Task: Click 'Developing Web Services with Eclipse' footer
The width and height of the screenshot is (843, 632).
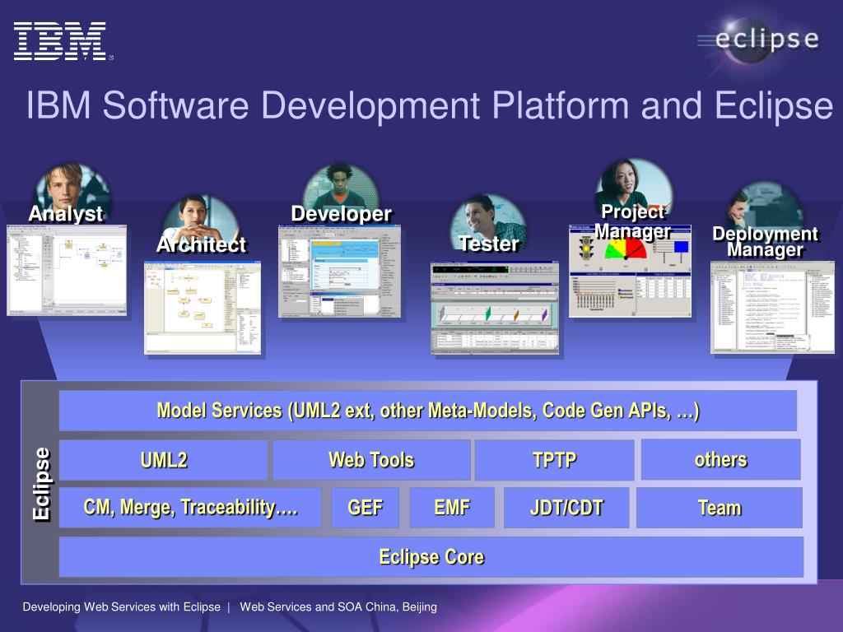Action: click(x=122, y=606)
